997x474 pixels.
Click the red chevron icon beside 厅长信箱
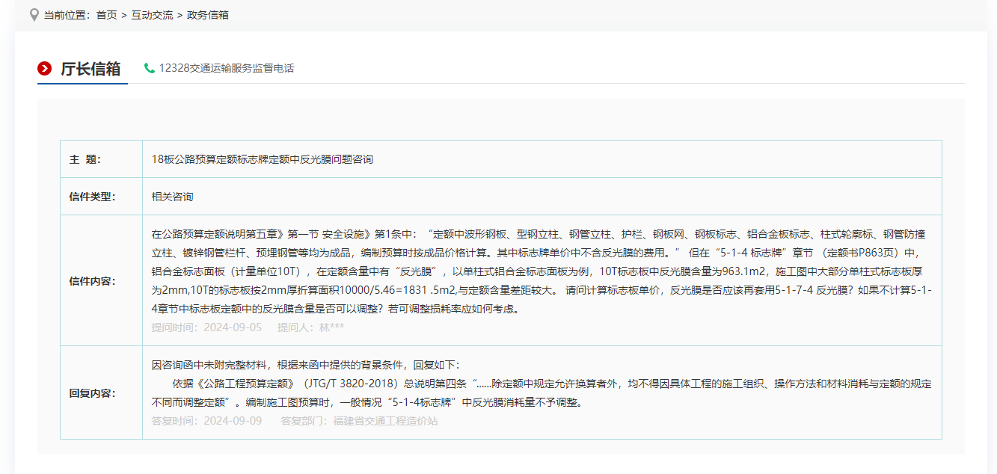click(x=45, y=69)
